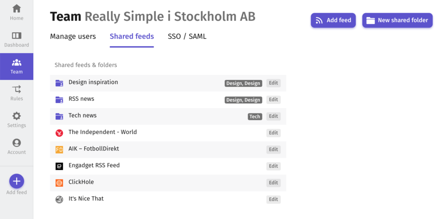Switch to the SSO / SAML tab
The width and height of the screenshot is (448, 219).
pyautogui.click(x=187, y=37)
